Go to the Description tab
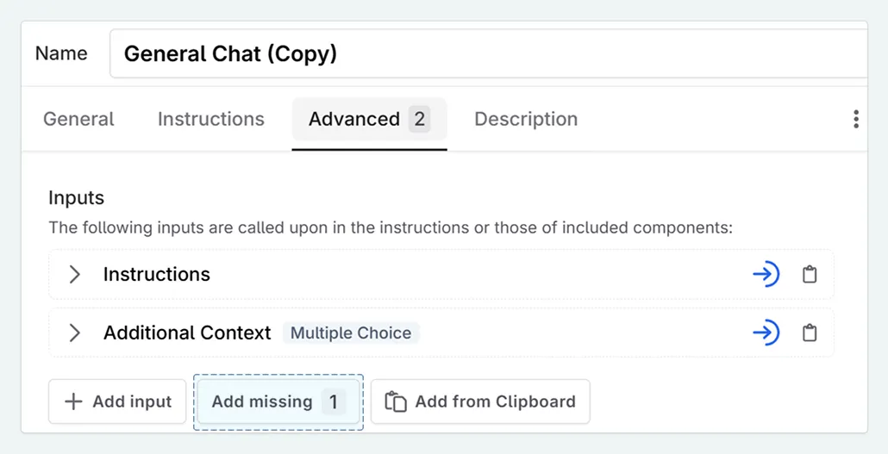Screen dimensions: 888x454 pyautogui.click(x=526, y=119)
